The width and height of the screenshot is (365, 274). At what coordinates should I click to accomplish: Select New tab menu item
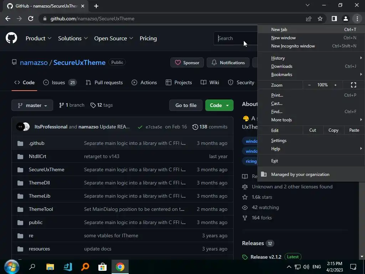pos(311,30)
